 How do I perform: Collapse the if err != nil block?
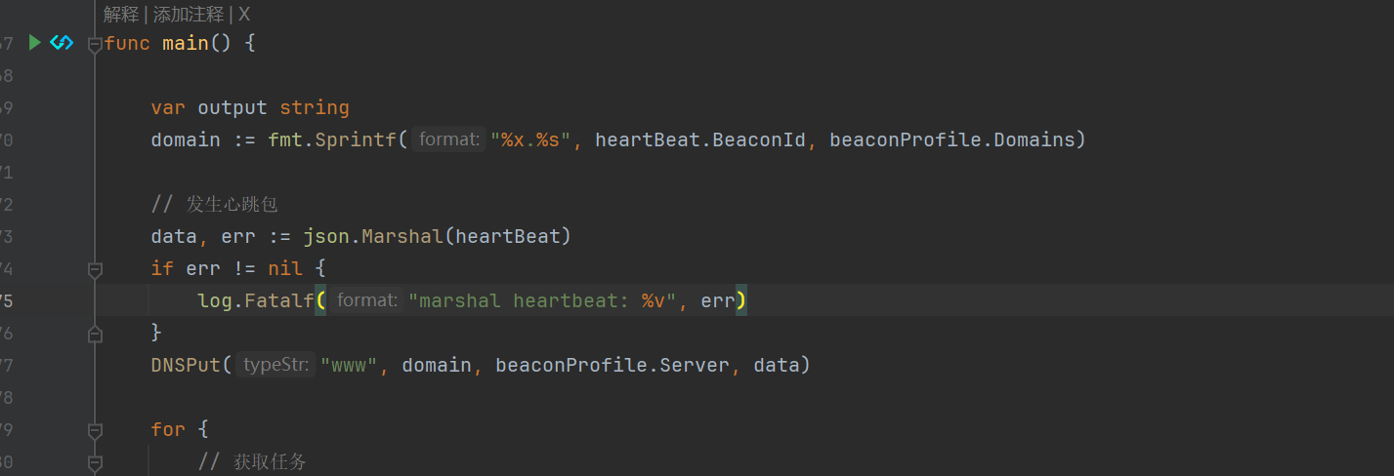click(95, 269)
